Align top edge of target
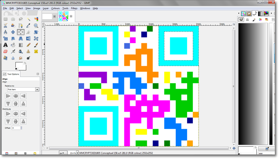This screenshot has height=159, width=279. pos(8,104)
